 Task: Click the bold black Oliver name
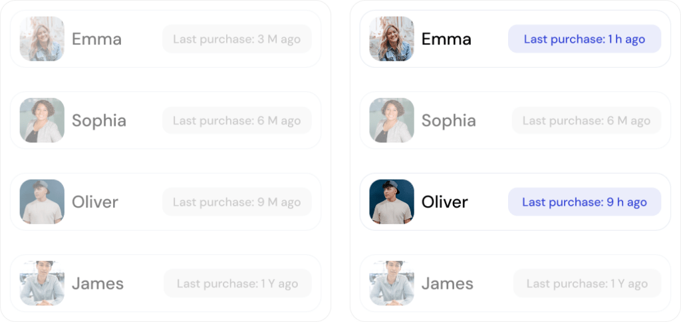pos(444,202)
